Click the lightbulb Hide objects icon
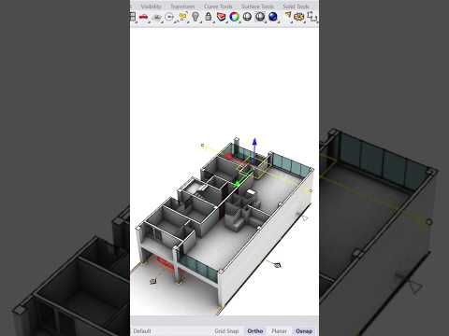This screenshot has width=449, height=336. pos(196,17)
